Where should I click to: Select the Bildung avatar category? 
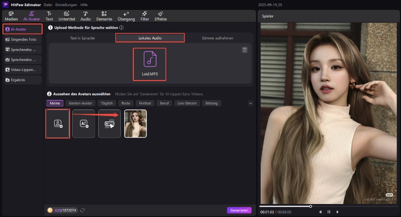(212, 103)
